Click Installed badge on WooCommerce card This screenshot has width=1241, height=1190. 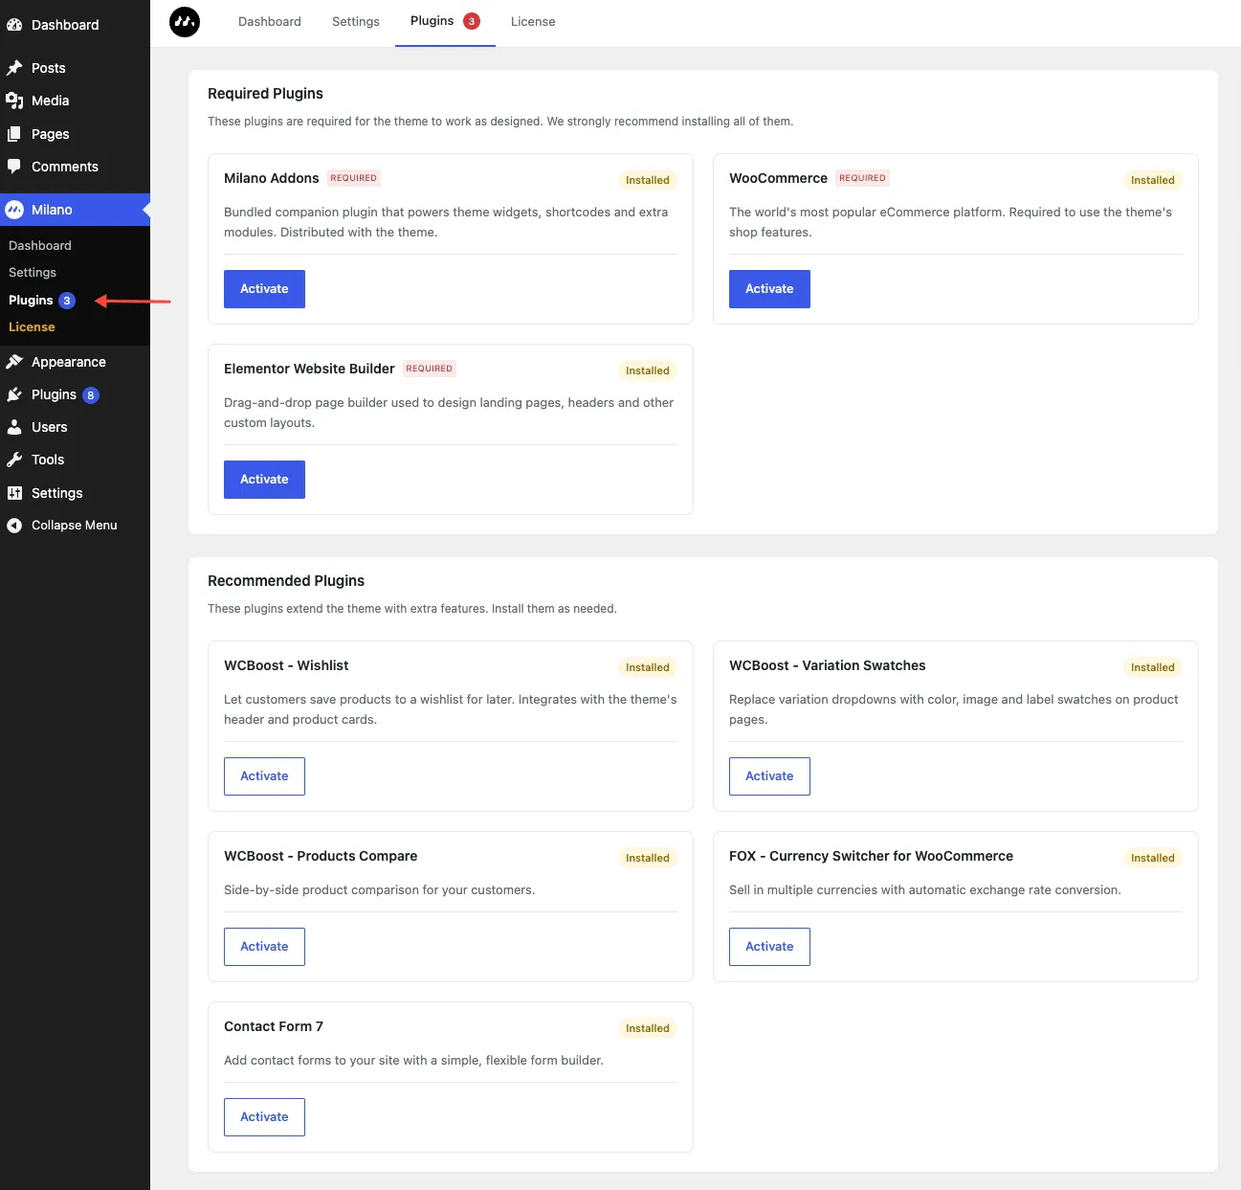(1153, 180)
